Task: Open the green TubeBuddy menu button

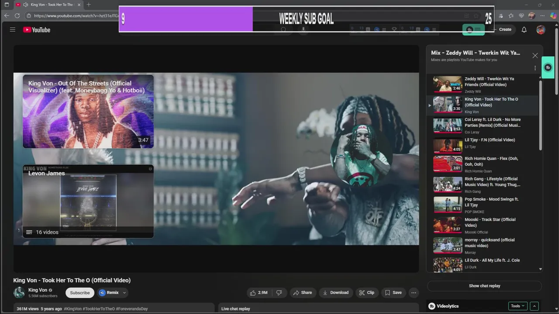Action: tap(473, 30)
